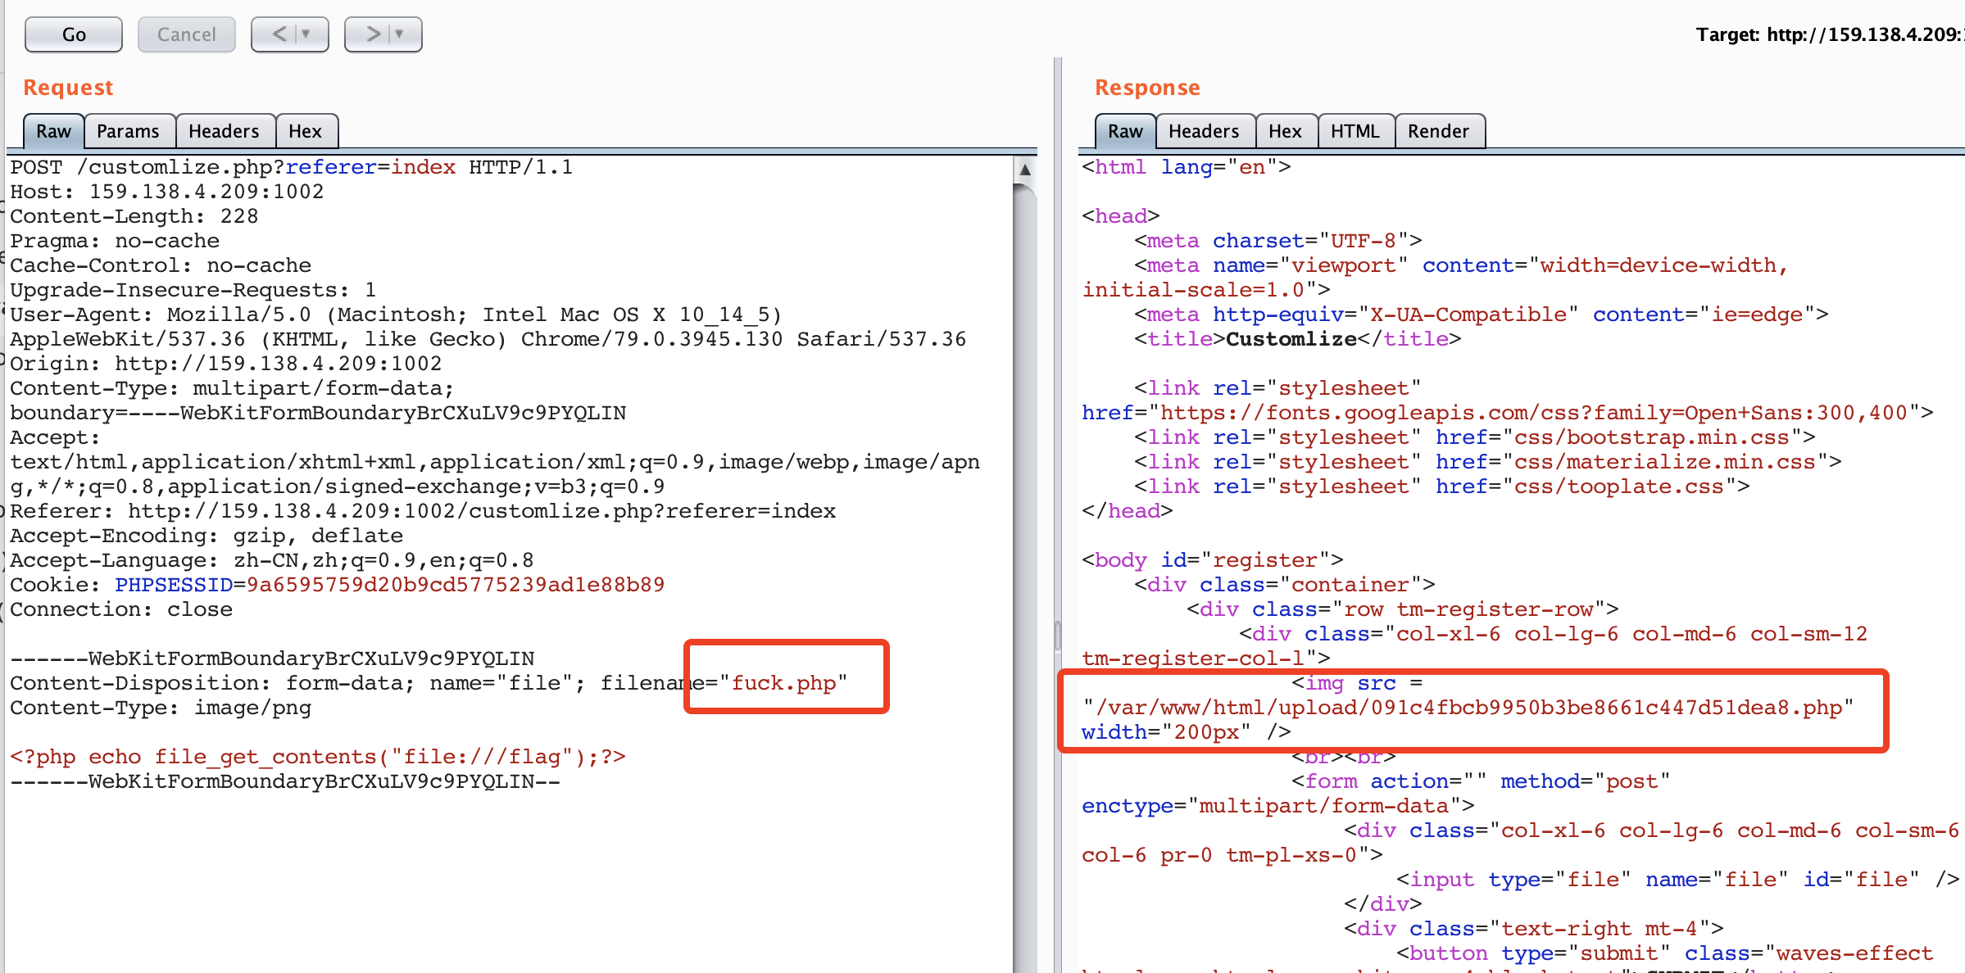This screenshot has width=1965, height=973.
Task: Go to next request with forward arrow
Action: [374, 34]
